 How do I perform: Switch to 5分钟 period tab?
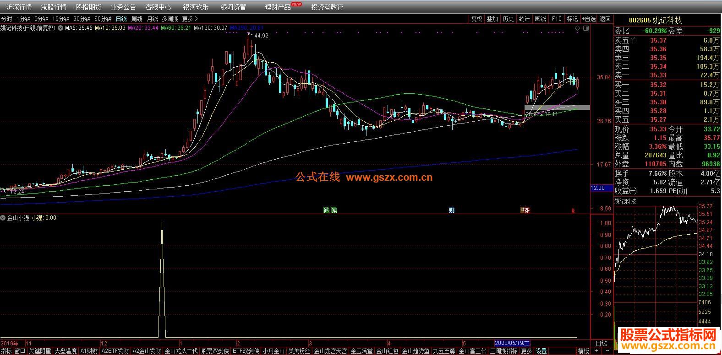41,19
